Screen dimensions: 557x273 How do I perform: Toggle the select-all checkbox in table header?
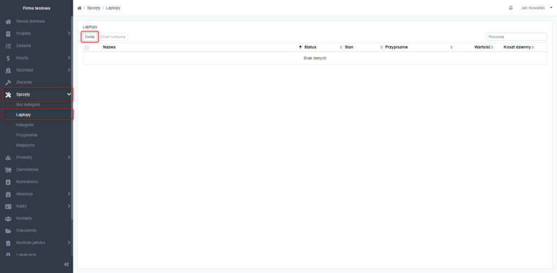(x=86, y=47)
